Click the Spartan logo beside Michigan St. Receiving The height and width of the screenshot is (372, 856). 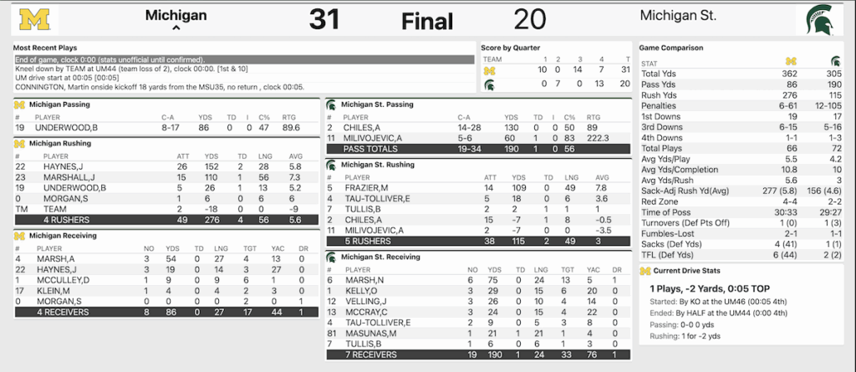[x=331, y=255]
